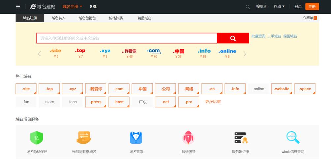Open 帐号间共享域名 icon

coord(84,138)
